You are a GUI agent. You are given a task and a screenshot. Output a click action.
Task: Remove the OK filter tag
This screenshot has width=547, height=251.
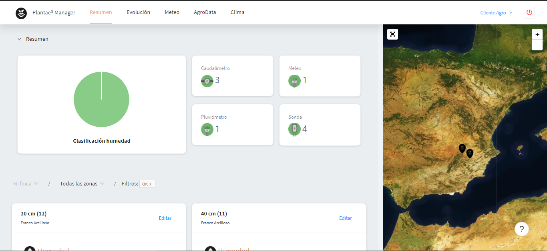pyautogui.click(x=151, y=184)
